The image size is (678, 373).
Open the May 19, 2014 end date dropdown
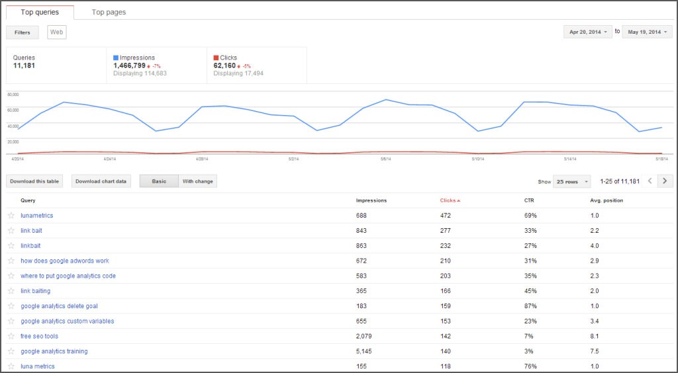[x=647, y=32]
